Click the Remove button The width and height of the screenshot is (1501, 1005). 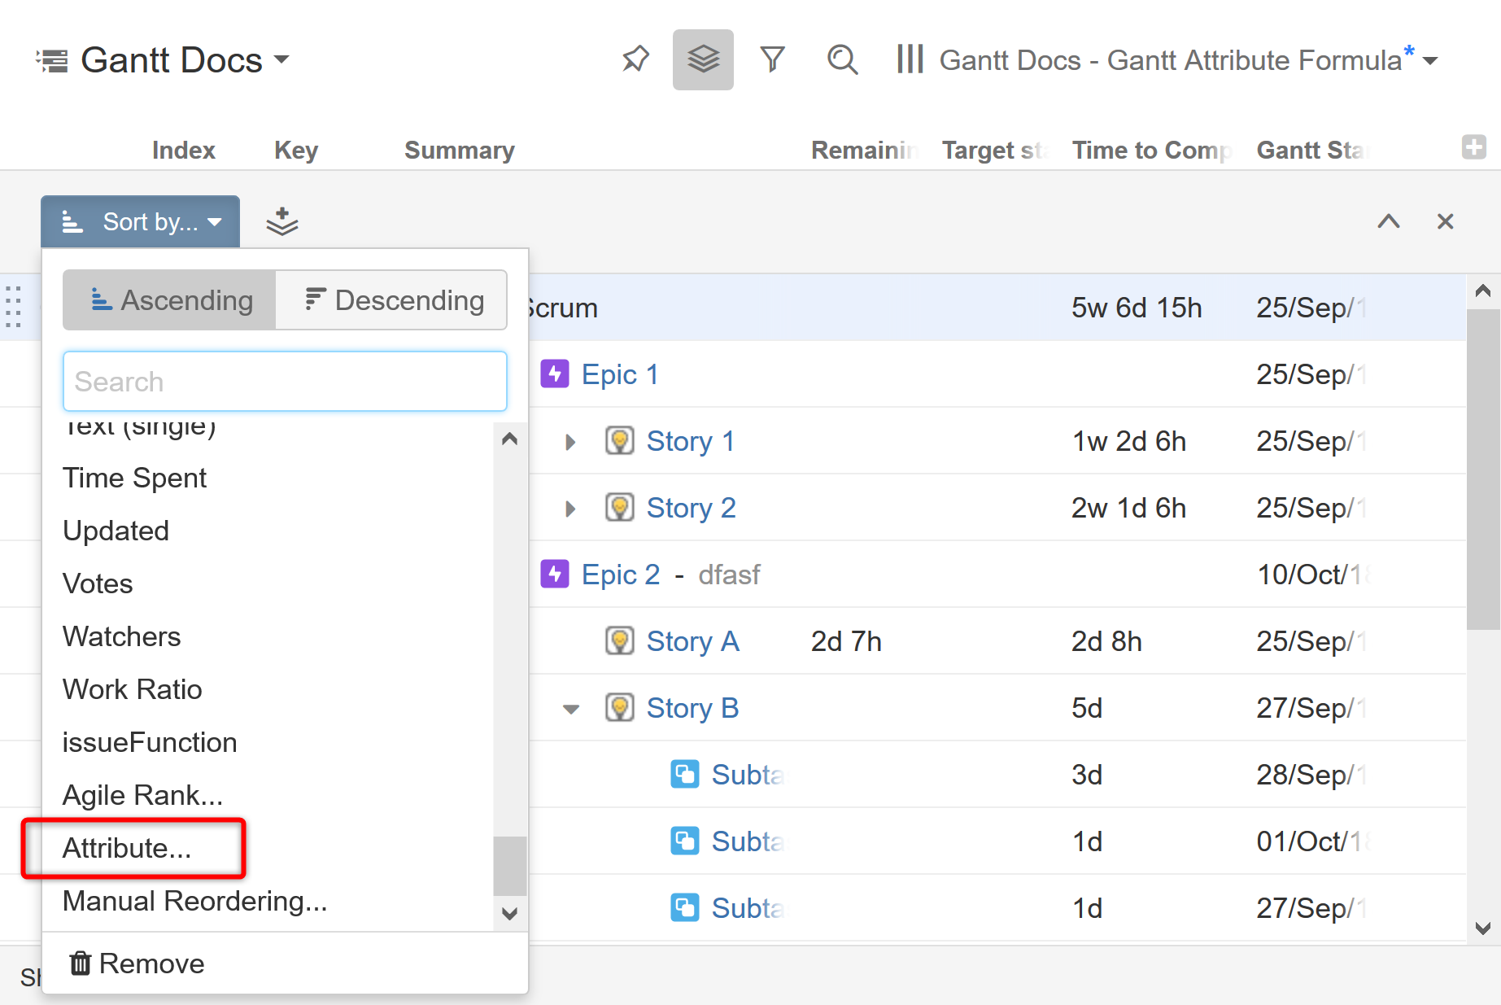click(x=137, y=963)
